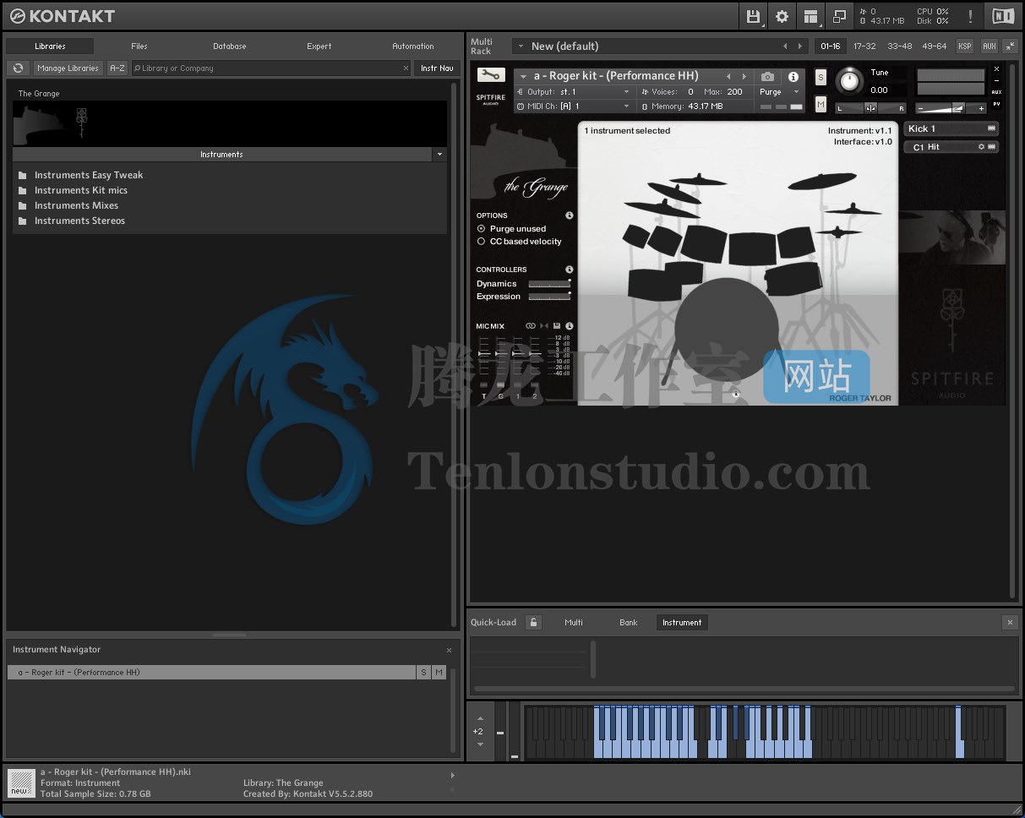Toggle S in Instrument Navigator row

click(x=423, y=673)
